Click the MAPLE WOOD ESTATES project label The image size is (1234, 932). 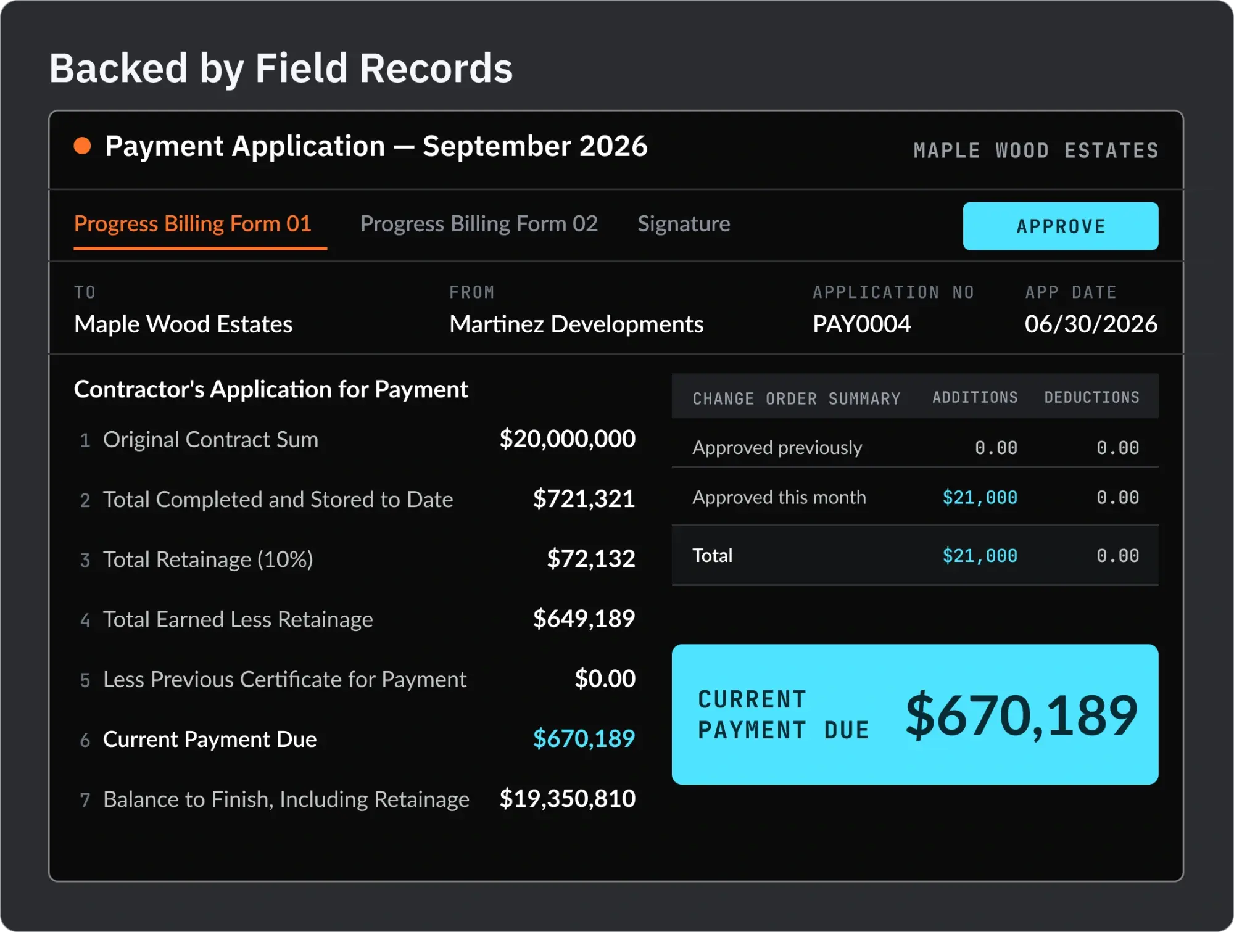tap(1036, 151)
